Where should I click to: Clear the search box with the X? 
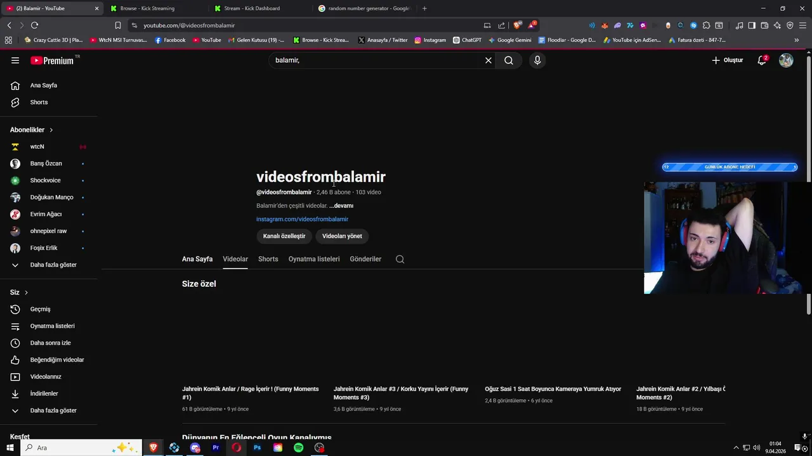coord(488,60)
